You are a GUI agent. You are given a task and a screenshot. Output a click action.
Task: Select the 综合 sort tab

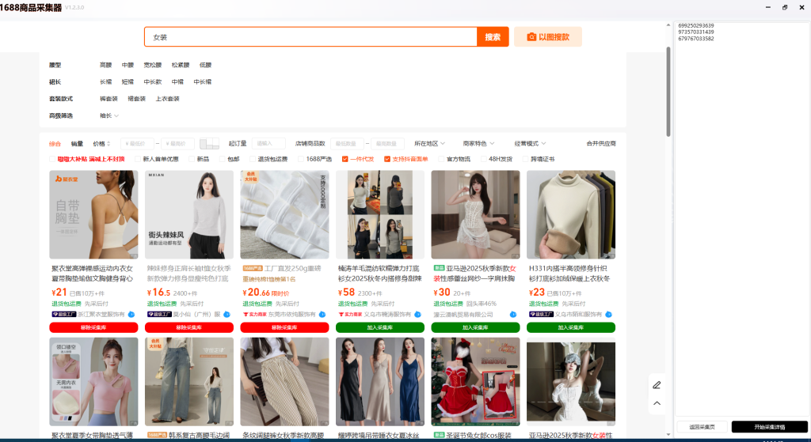tap(55, 144)
